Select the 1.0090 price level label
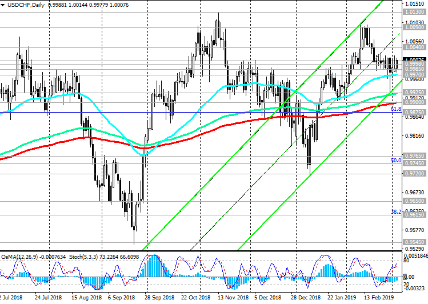428x304 pixels. click(x=414, y=27)
